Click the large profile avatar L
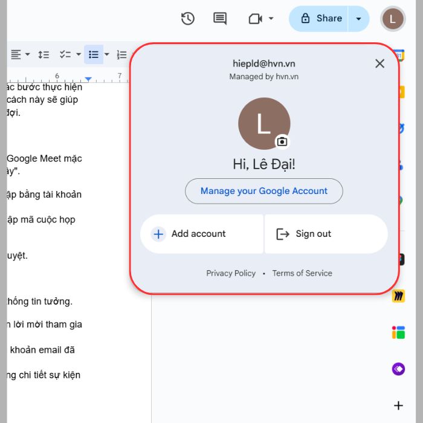The width and height of the screenshot is (423, 423). [x=264, y=123]
